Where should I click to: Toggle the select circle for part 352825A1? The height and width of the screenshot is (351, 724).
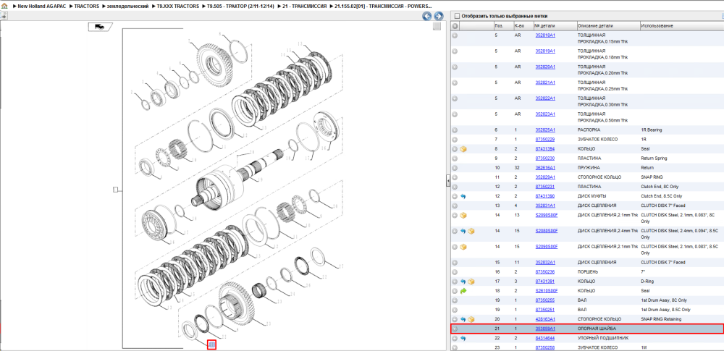(x=455, y=130)
